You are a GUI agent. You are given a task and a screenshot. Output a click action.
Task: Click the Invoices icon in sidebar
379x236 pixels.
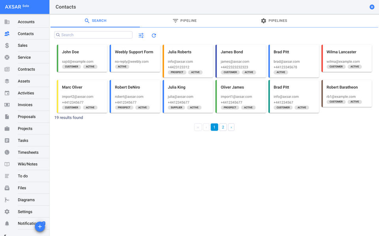(7, 105)
